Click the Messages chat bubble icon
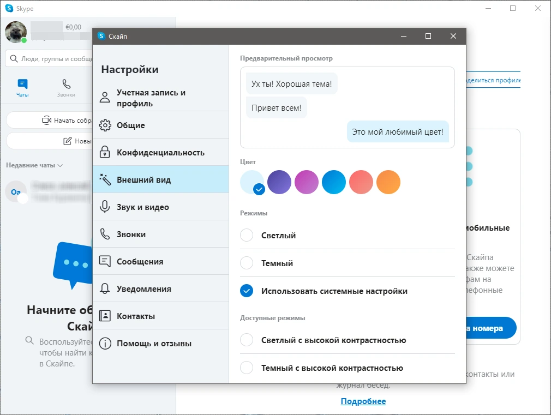The width and height of the screenshot is (551, 415). click(x=105, y=261)
